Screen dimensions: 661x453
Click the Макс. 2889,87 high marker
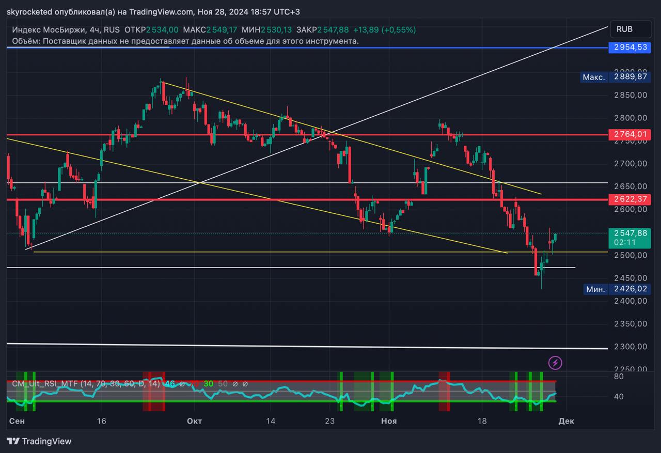[x=615, y=77]
